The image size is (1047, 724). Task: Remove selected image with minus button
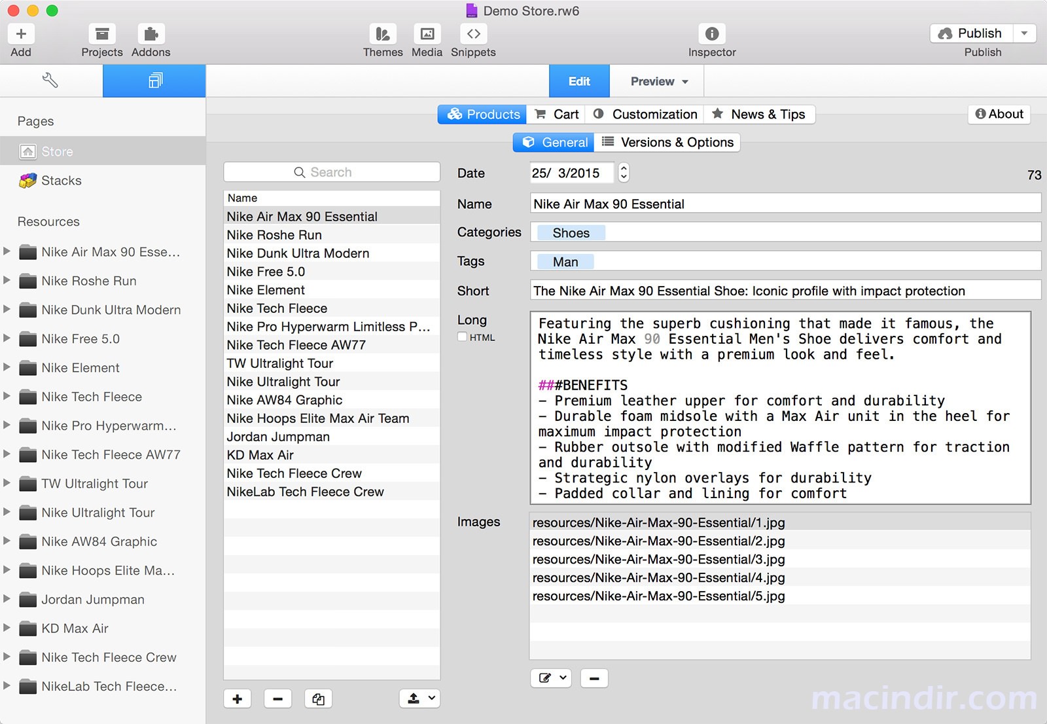594,678
